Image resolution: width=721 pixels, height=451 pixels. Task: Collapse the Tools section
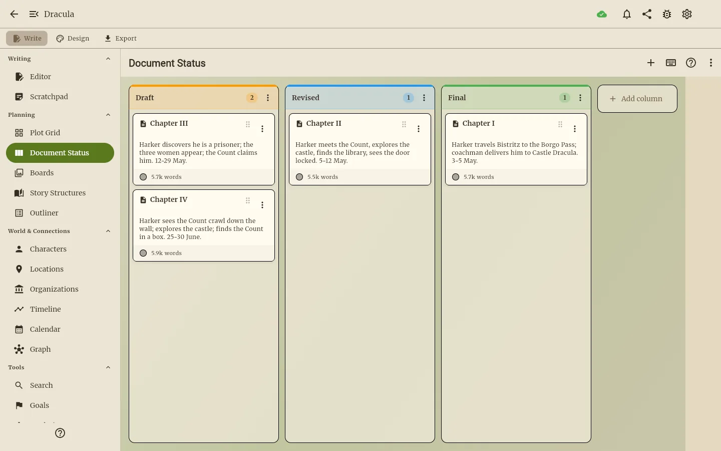(x=108, y=367)
